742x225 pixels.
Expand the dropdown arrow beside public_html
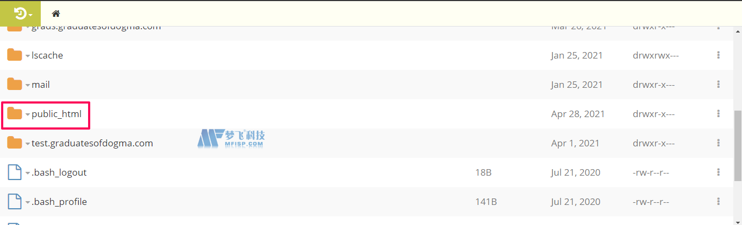click(x=28, y=114)
